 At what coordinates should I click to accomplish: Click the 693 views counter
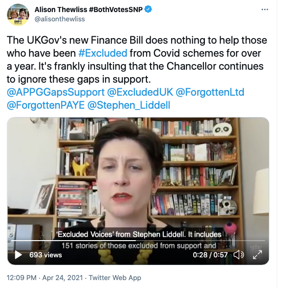point(45,255)
